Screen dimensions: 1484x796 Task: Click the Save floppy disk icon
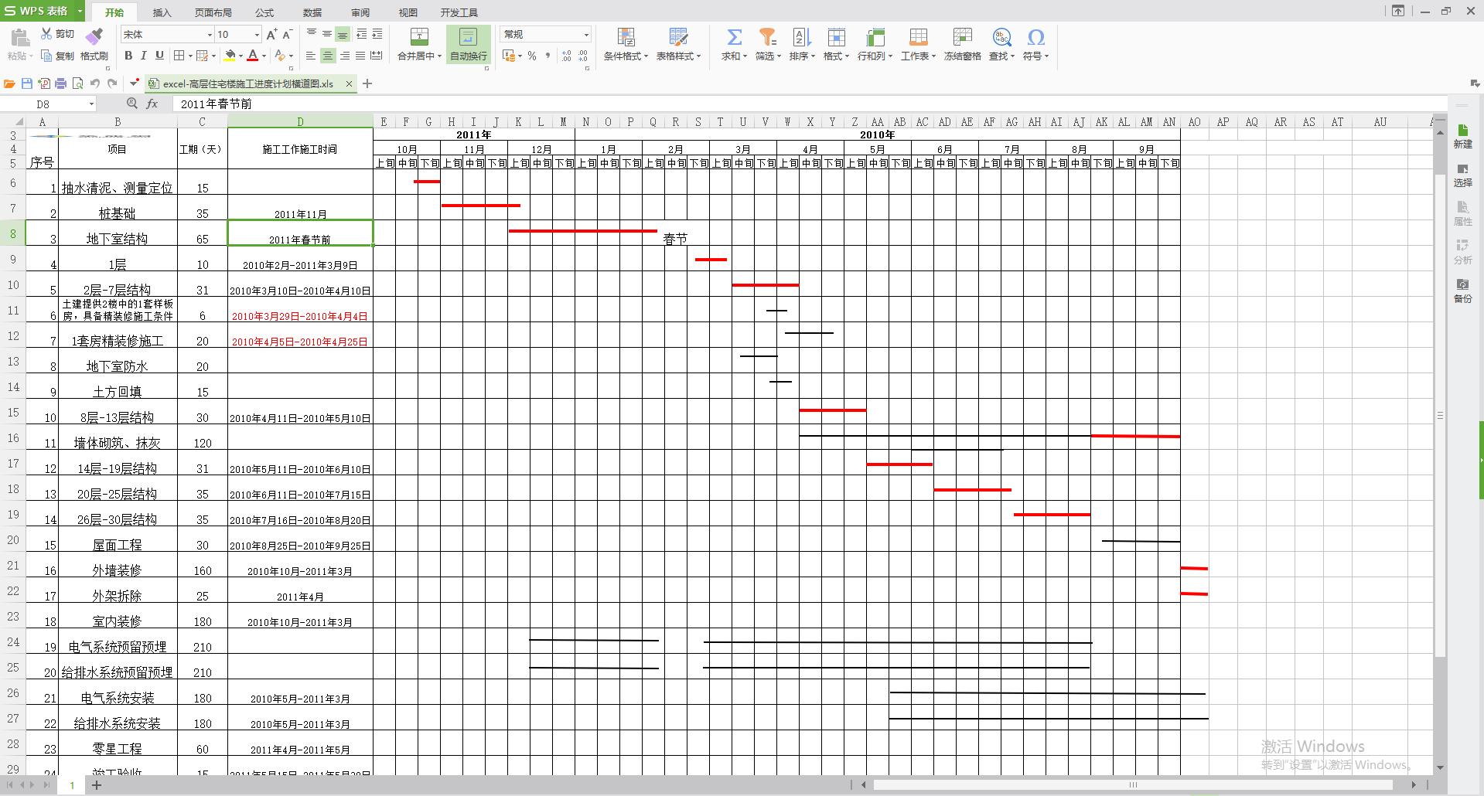tap(27, 83)
